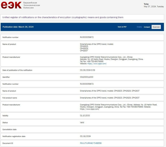Select the Status value Valid

(x=82, y=123)
